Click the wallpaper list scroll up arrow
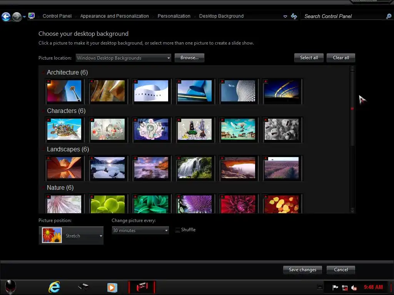This screenshot has width=394, height=295. coord(352,68)
